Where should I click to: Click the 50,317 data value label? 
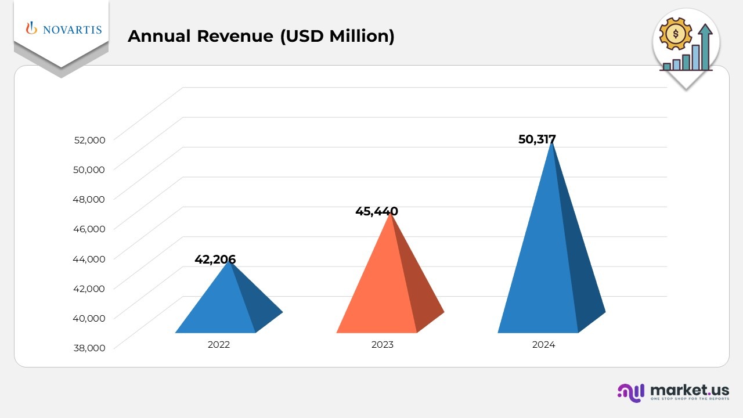click(538, 139)
